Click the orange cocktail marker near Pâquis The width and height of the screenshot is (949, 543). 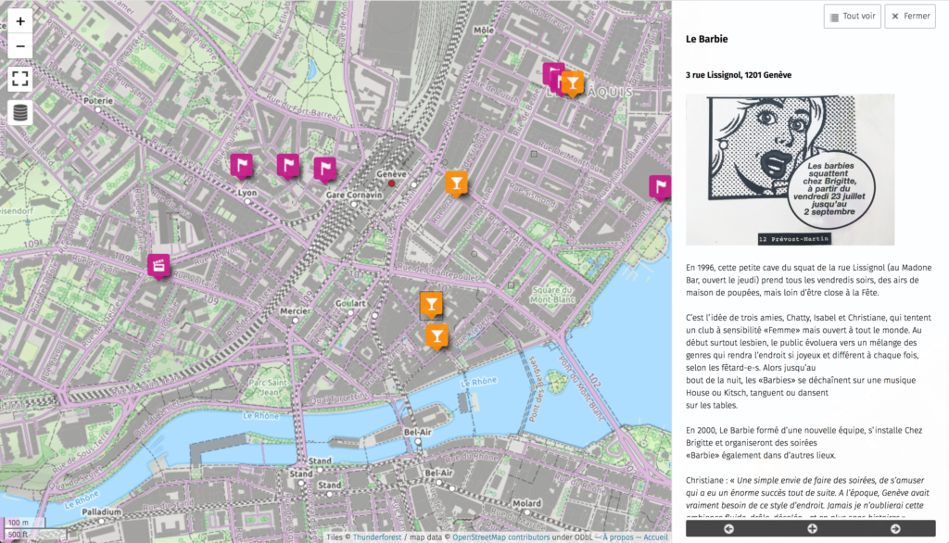click(573, 84)
